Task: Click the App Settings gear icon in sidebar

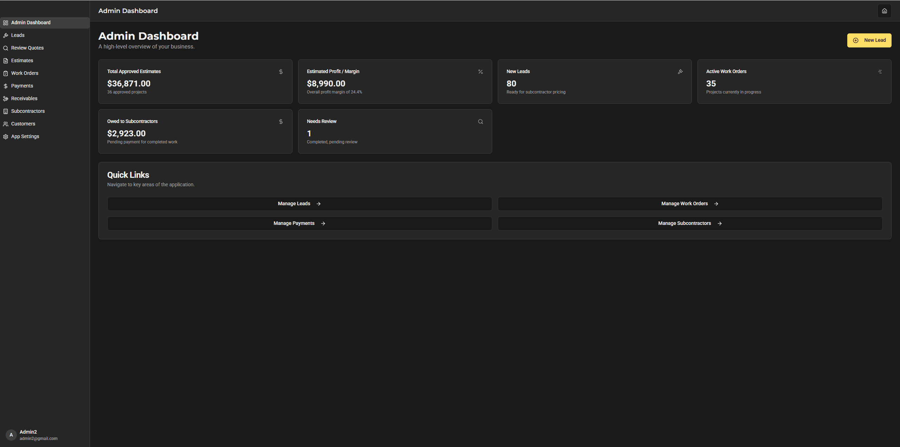Action: click(x=6, y=137)
